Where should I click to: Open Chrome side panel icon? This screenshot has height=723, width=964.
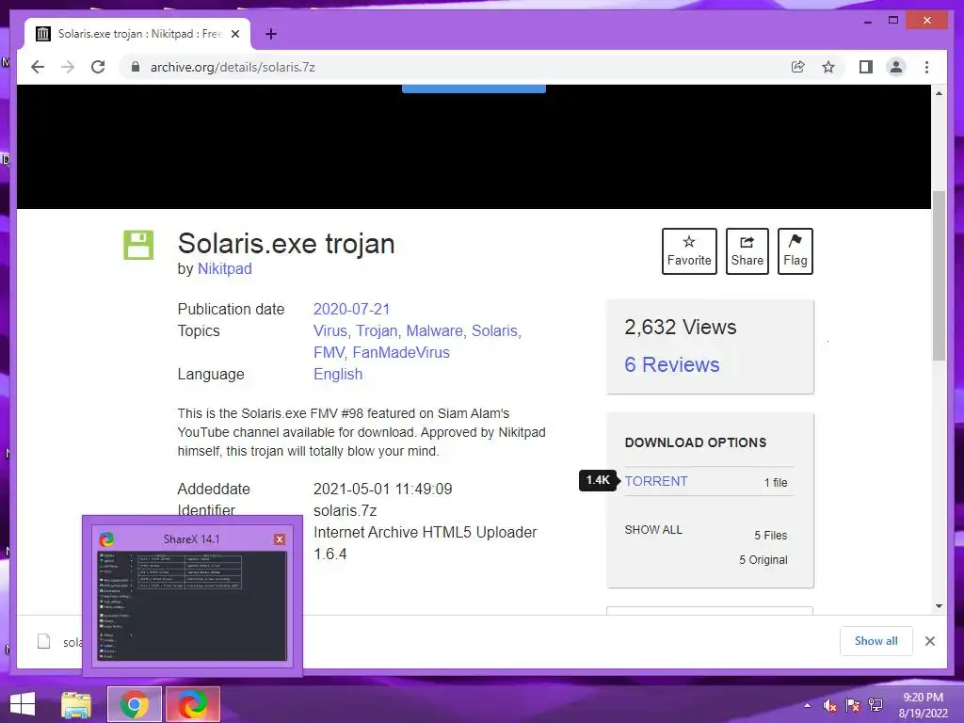click(x=866, y=67)
